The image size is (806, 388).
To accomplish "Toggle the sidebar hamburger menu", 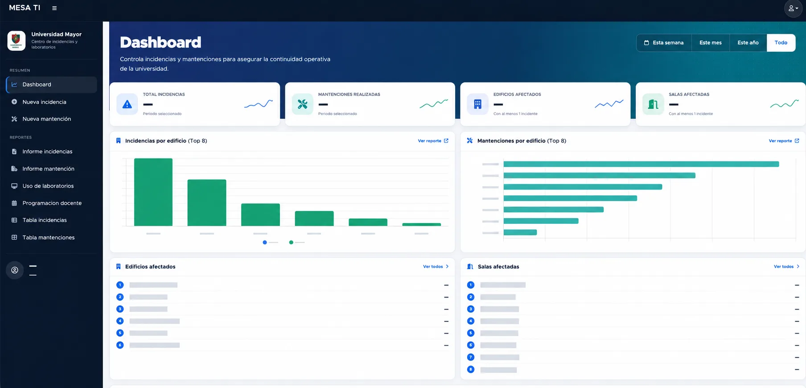I will (54, 8).
